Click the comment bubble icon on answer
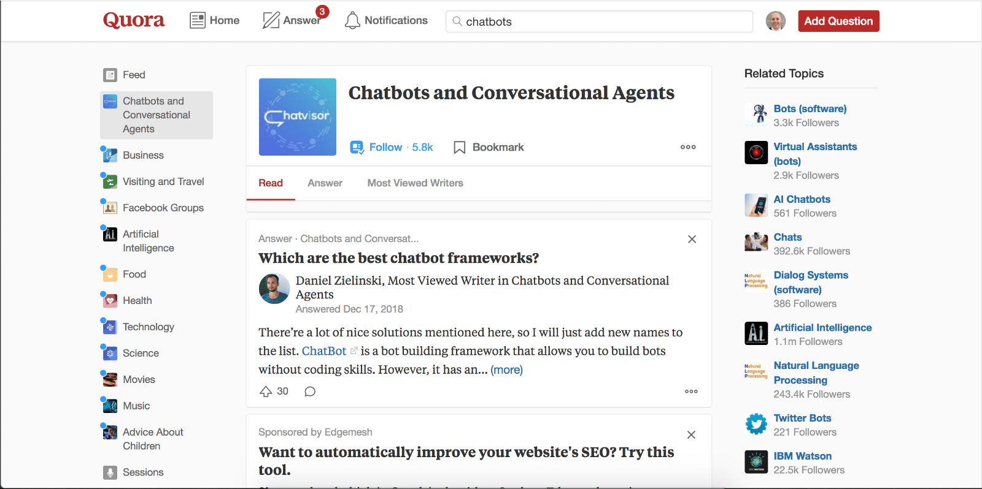 [x=310, y=392]
